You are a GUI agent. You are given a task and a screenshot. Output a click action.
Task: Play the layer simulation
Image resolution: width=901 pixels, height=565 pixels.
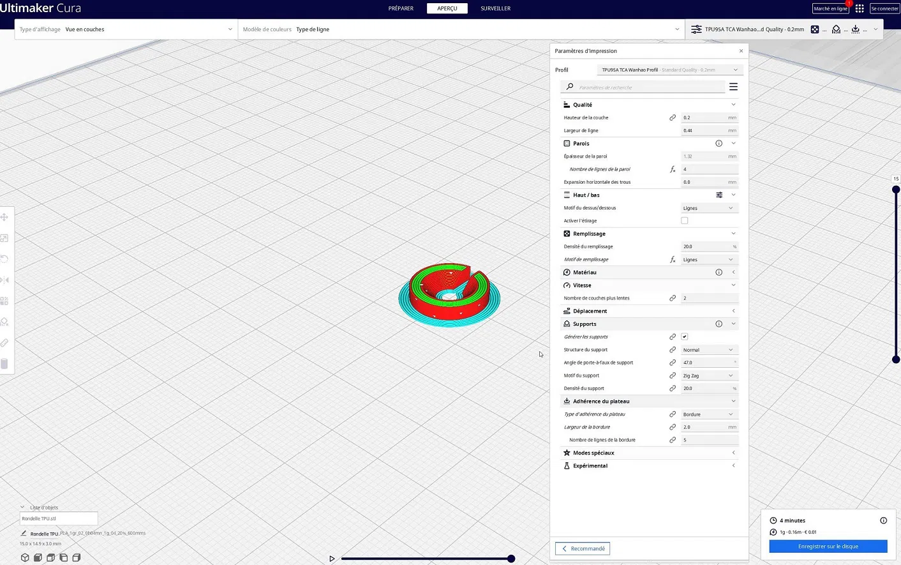point(332,559)
